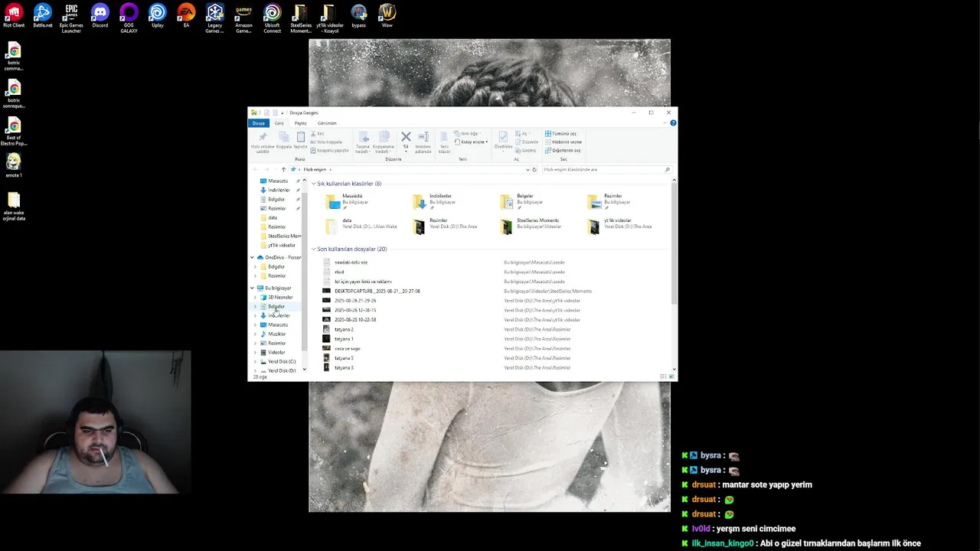Open the Ubisoft Connect desktop shortcut
The height and width of the screenshot is (551, 980).
(x=273, y=18)
